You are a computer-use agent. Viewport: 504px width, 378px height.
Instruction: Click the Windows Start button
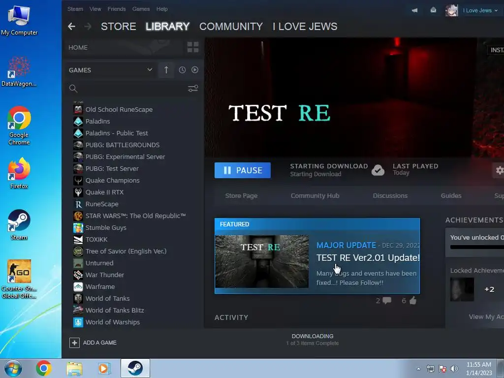click(x=13, y=368)
